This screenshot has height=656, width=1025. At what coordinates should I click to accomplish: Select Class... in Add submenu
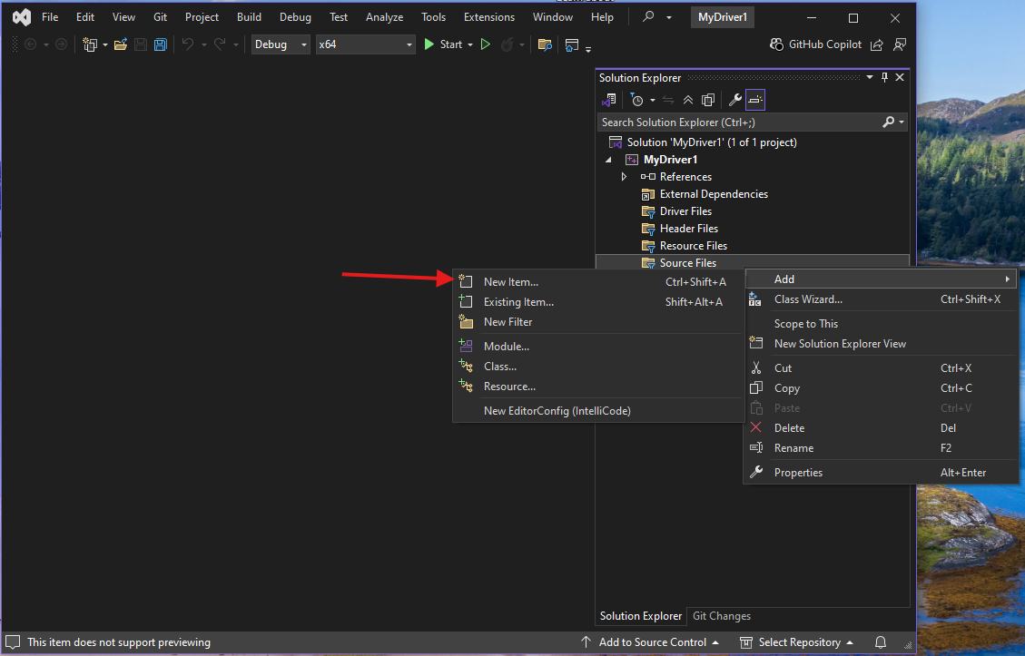(x=598, y=366)
